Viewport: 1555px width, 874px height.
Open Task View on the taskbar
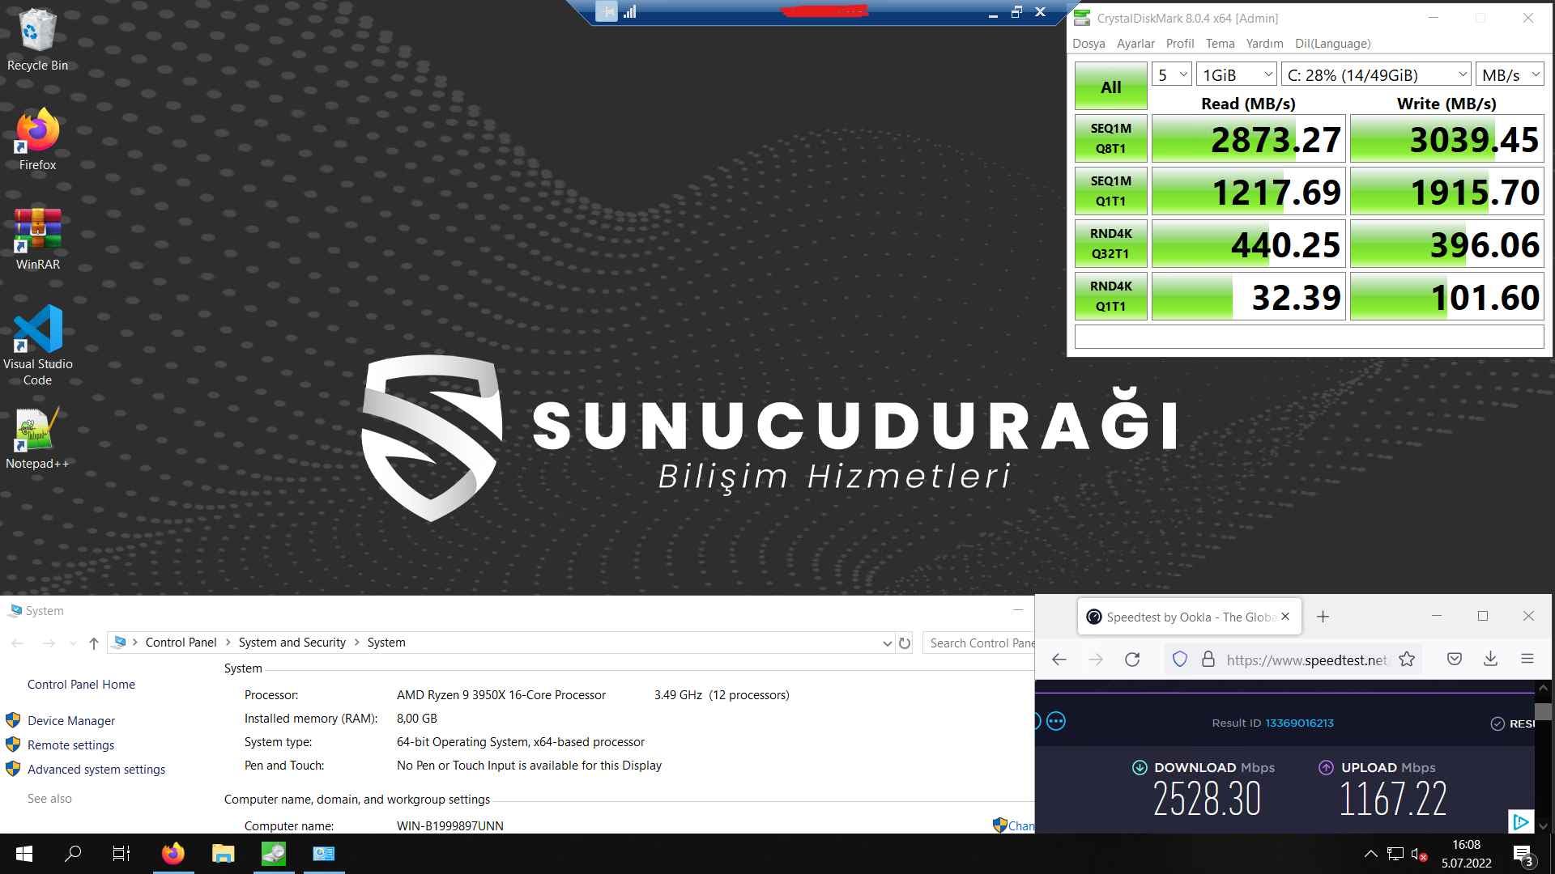pos(121,854)
